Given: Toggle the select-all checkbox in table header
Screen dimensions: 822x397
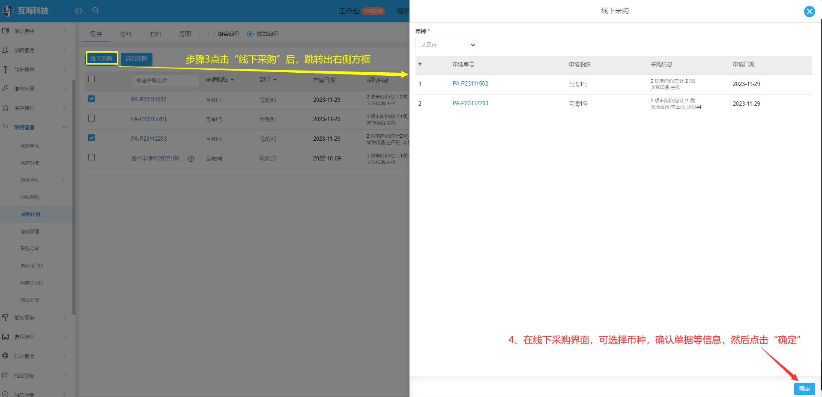Looking at the screenshot, I should [x=91, y=79].
